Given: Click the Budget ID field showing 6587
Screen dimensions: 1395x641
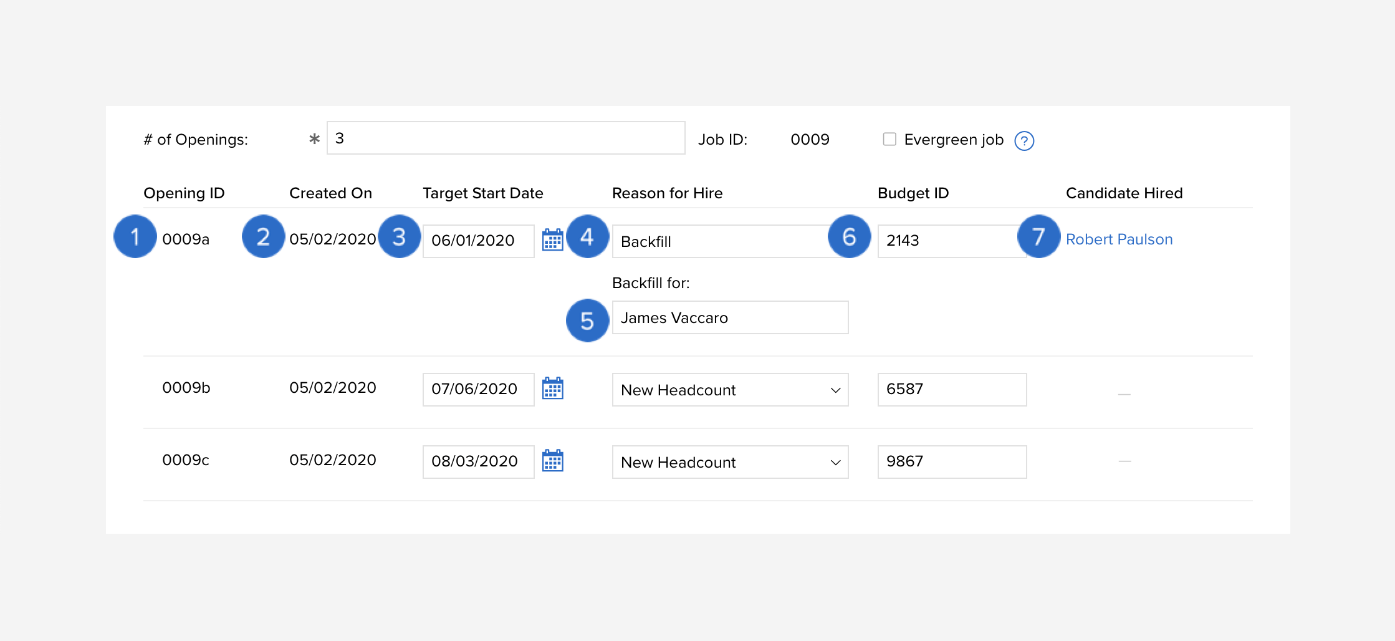Looking at the screenshot, I should coord(952,390).
